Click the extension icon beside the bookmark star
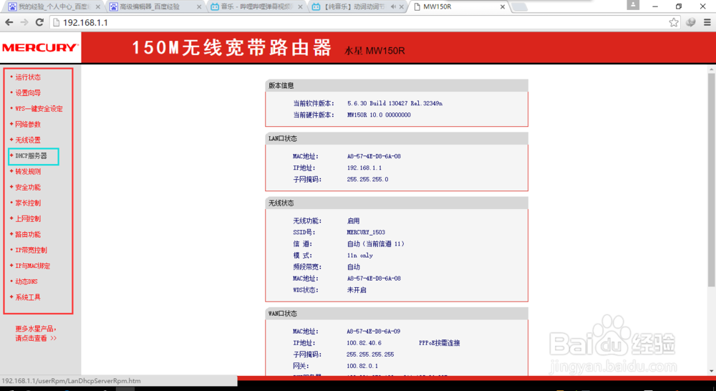Image resolution: width=716 pixels, height=391 pixels. pyautogui.click(x=690, y=22)
